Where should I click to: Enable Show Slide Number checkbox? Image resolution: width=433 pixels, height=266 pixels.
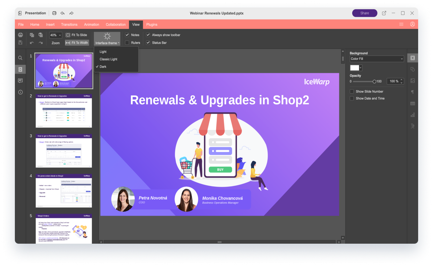coord(352,91)
